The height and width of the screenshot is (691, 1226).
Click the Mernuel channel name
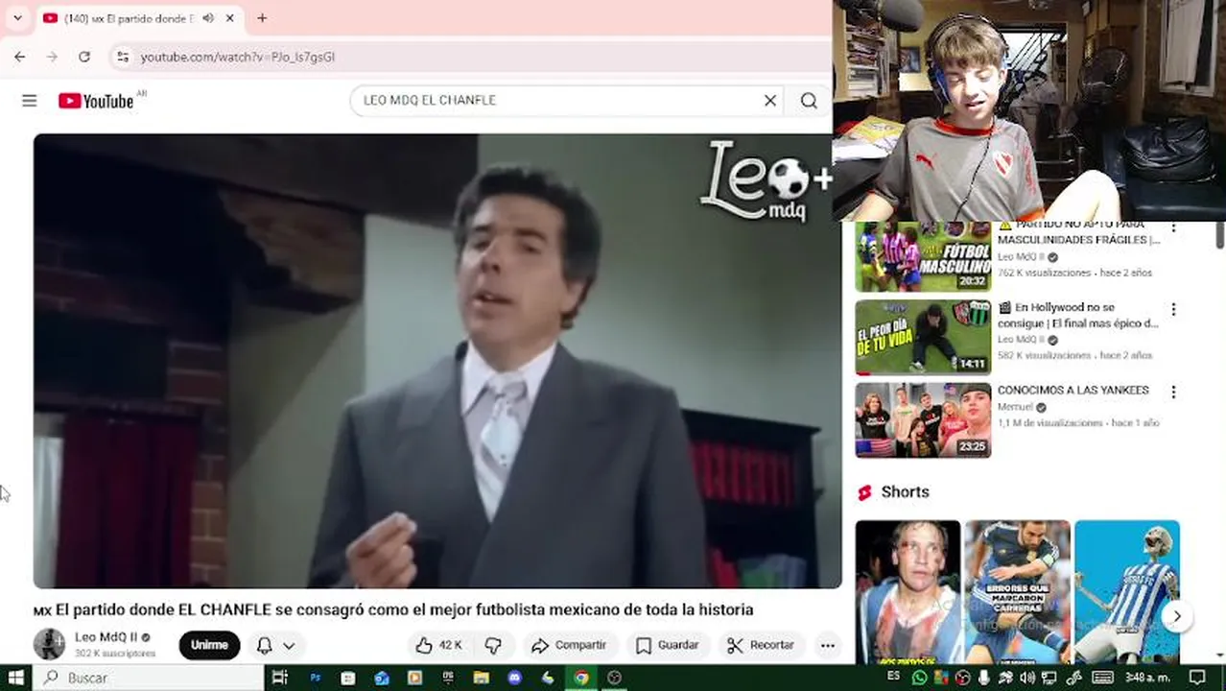1015,407
